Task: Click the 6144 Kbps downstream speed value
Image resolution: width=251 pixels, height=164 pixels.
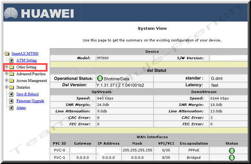Action: (x=220, y=98)
